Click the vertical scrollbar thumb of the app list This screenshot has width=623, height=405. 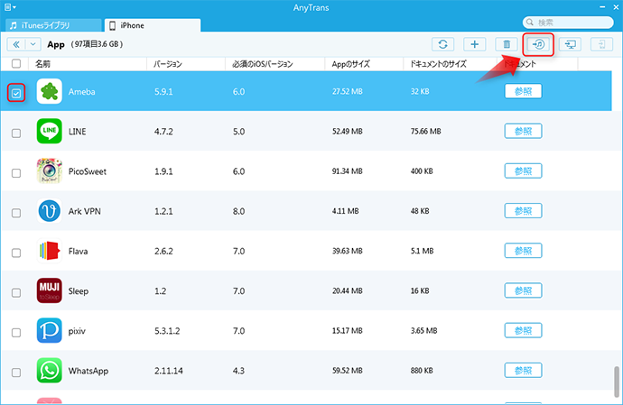tap(617, 382)
